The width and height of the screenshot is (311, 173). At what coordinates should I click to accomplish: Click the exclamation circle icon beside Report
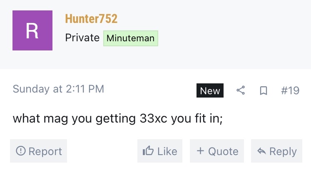[x=21, y=151]
